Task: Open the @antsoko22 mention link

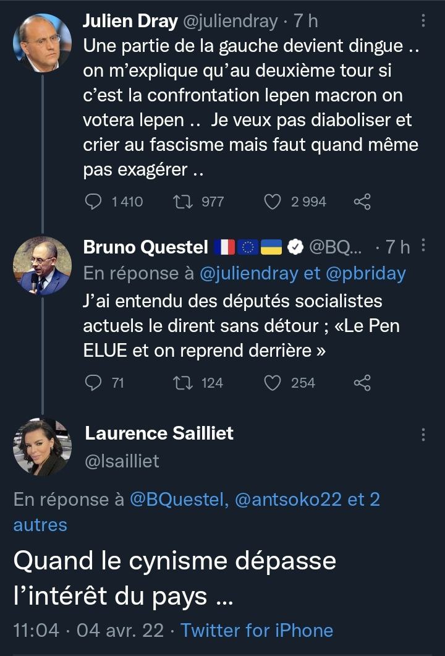Action: (288, 500)
